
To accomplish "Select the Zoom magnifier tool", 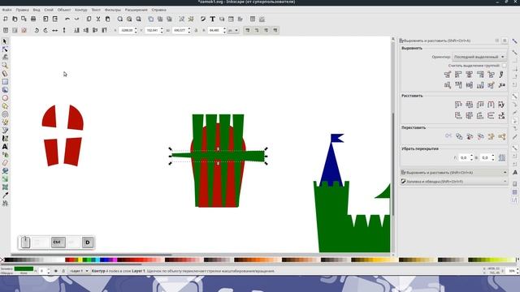I will [x=5, y=66].
